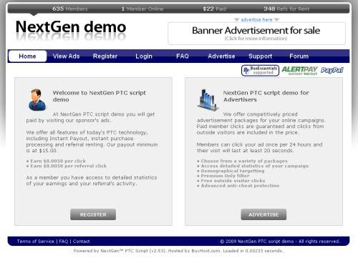Click 'Earn $0.0050 per click' bullet
The height and width of the screenshot is (258, 358).
56,161
